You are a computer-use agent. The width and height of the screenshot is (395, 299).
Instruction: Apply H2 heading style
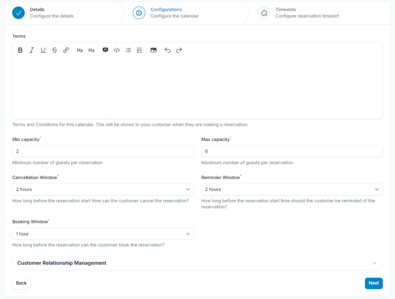point(80,50)
